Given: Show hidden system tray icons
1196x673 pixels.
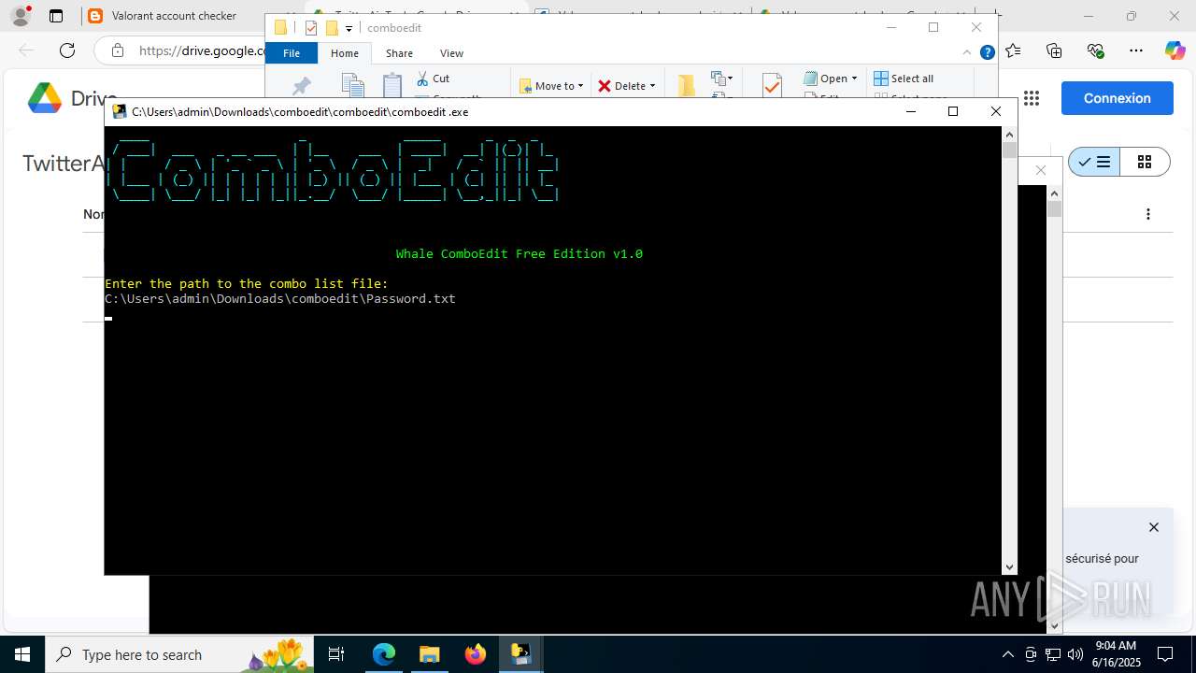Looking at the screenshot, I should click(x=1007, y=654).
